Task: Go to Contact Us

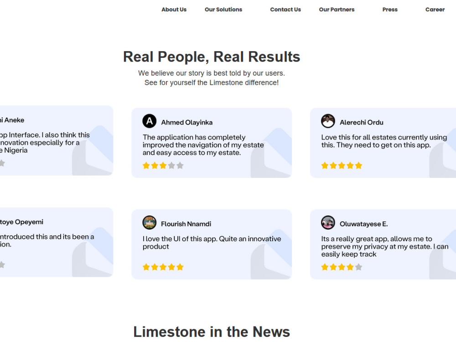Action: (285, 10)
